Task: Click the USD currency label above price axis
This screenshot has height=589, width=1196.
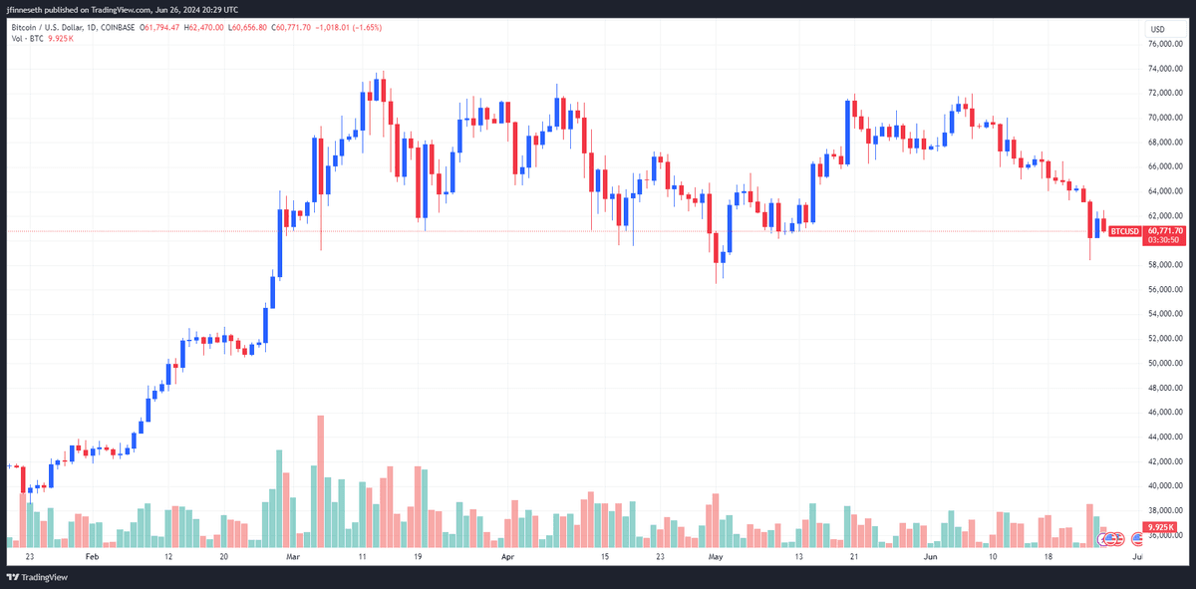Action: point(1157,28)
